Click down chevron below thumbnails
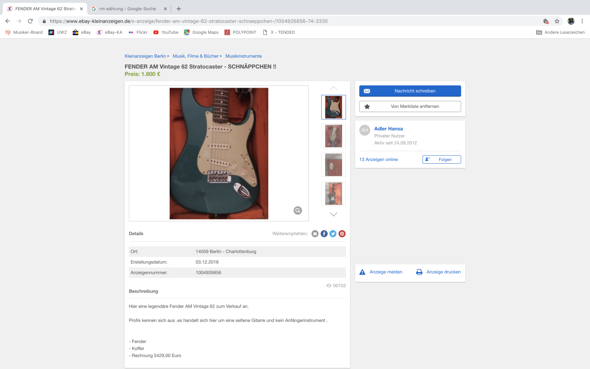This screenshot has height=369, width=590. (334, 214)
